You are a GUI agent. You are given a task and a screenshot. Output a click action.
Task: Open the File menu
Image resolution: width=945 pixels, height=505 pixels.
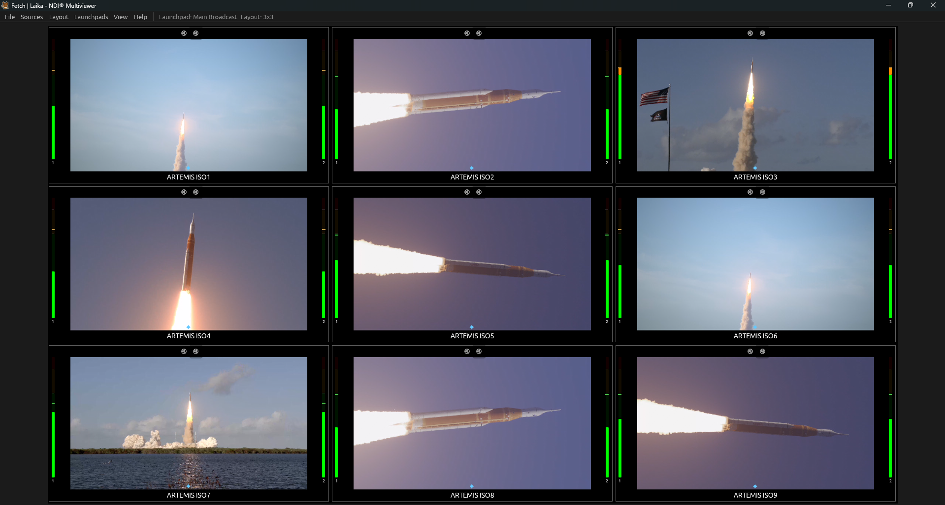(9, 17)
